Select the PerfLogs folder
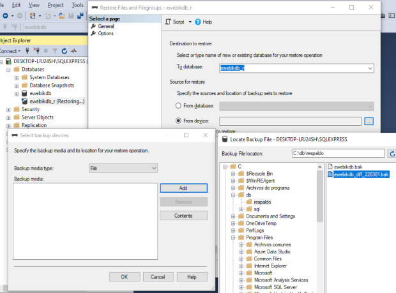The height and width of the screenshot is (293, 396). pos(255,230)
